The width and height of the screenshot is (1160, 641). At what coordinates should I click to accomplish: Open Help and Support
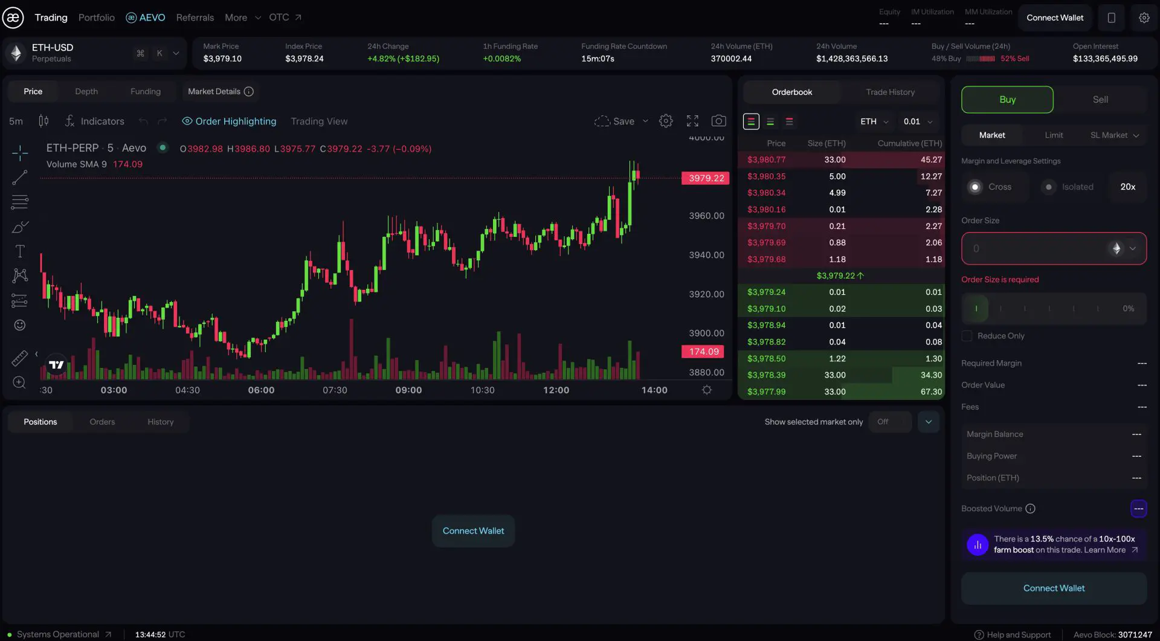tap(1013, 635)
